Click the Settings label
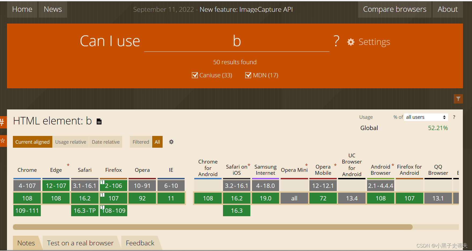 [374, 42]
